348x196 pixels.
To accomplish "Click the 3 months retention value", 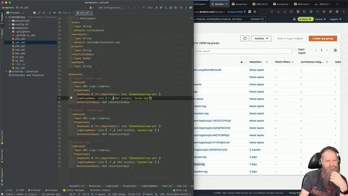I will click(x=255, y=150).
